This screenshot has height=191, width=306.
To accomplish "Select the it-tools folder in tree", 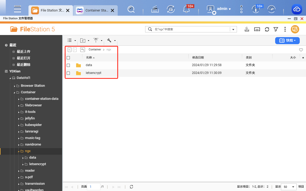I will [30, 112].
